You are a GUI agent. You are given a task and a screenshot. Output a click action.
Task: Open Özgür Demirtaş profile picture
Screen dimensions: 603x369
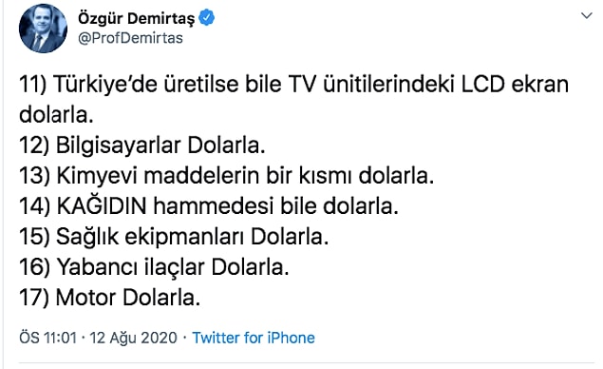click(x=43, y=29)
